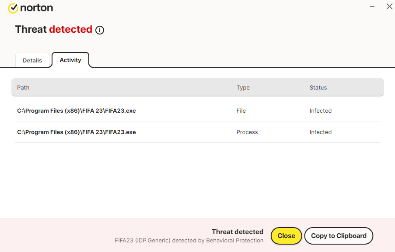Close the window with the X icon
The width and height of the screenshot is (395, 252).
pos(389,7)
